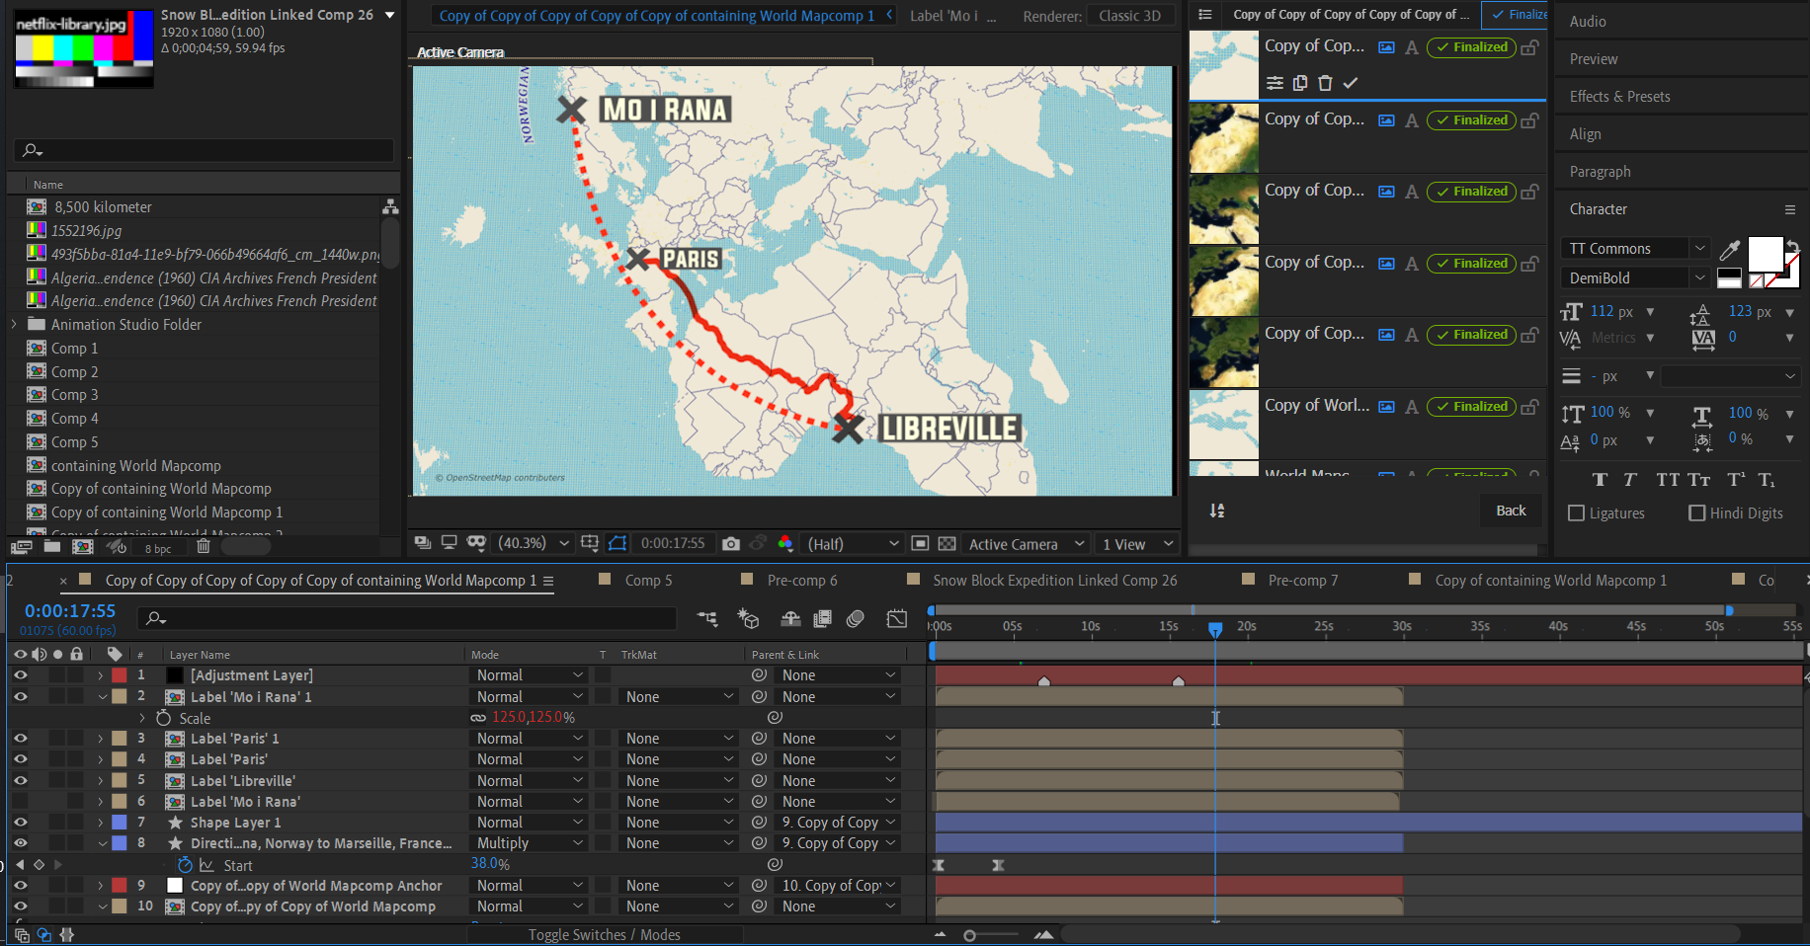
Task: Open the Half resolution dropdown
Action: (x=854, y=544)
